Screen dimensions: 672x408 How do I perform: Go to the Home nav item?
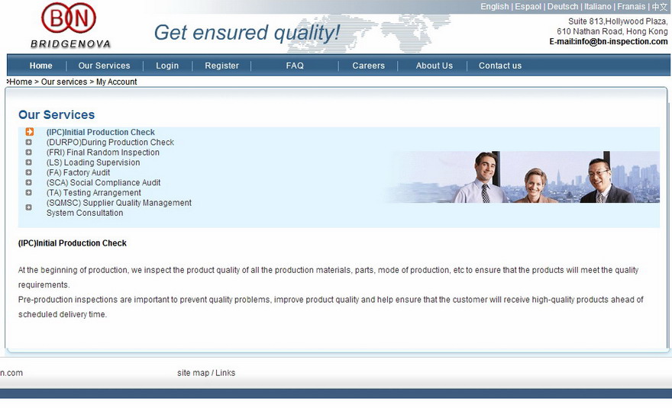click(x=40, y=66)
